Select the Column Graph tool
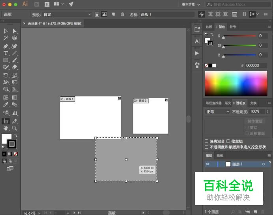 pos(15,113)
